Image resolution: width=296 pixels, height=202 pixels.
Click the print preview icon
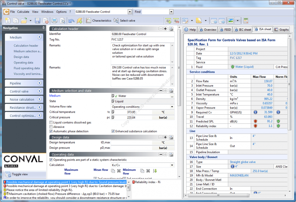[62, 21]
